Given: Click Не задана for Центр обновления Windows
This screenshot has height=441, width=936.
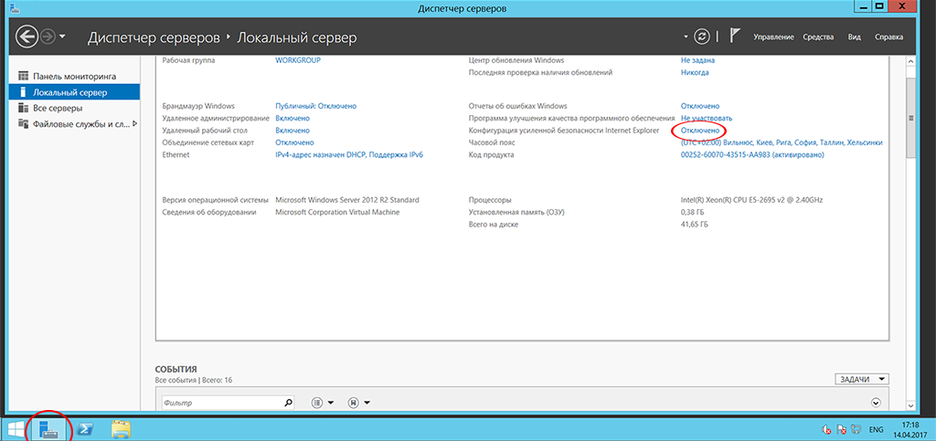Looking at the screenshot, I should (x=697, y=60).
